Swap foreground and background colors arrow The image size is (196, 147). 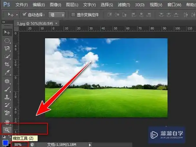[9, 136]
